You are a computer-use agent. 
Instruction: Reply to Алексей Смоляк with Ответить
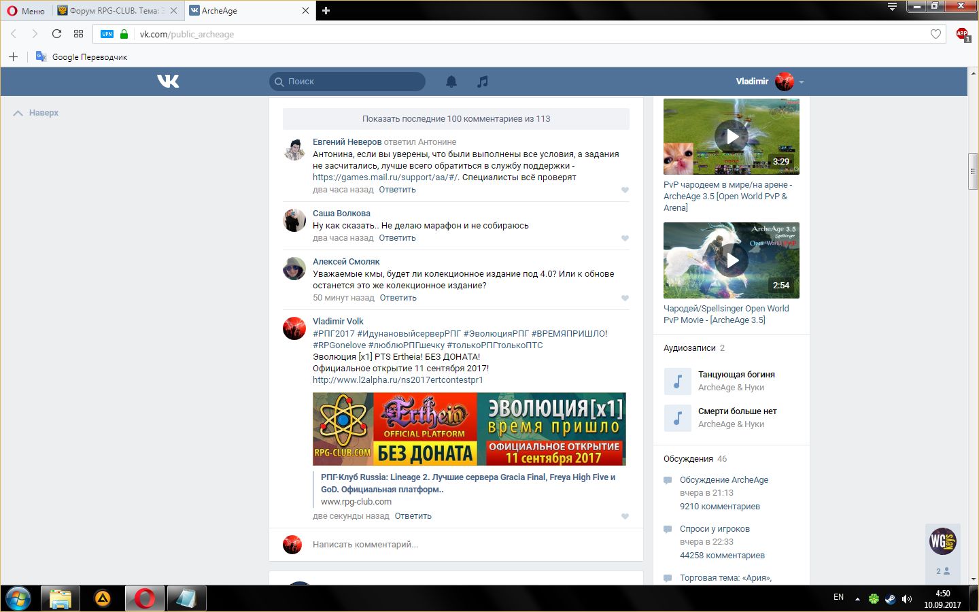398,298
